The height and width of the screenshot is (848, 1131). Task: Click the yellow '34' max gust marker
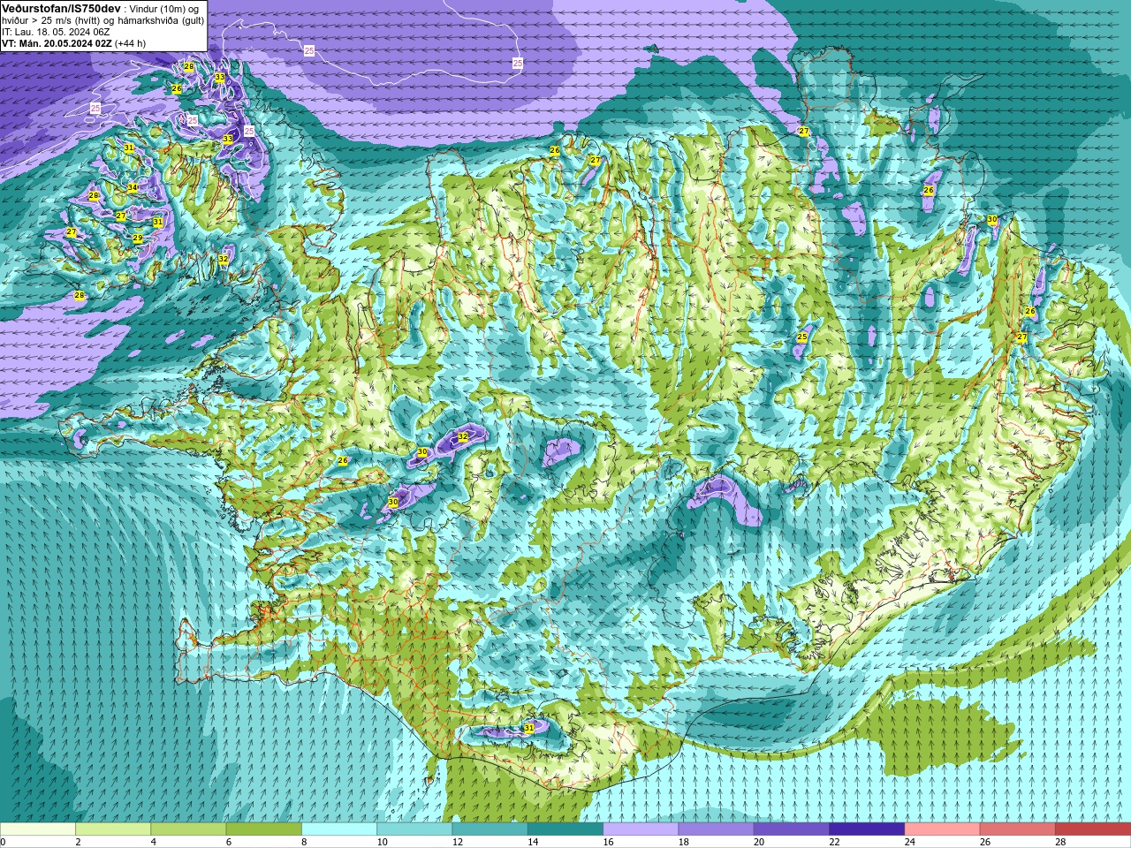point(132,187)
